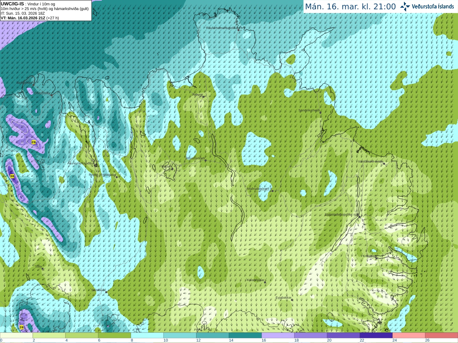Image resolution: width=458 pixels, height=343 pixels.
Task: Click the 6–8 m/s olive green legend swatch
Action: (x=114, y=335)
